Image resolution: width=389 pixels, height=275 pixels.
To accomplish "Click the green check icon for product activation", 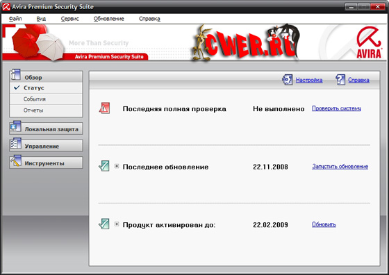I will click(104, 224).
